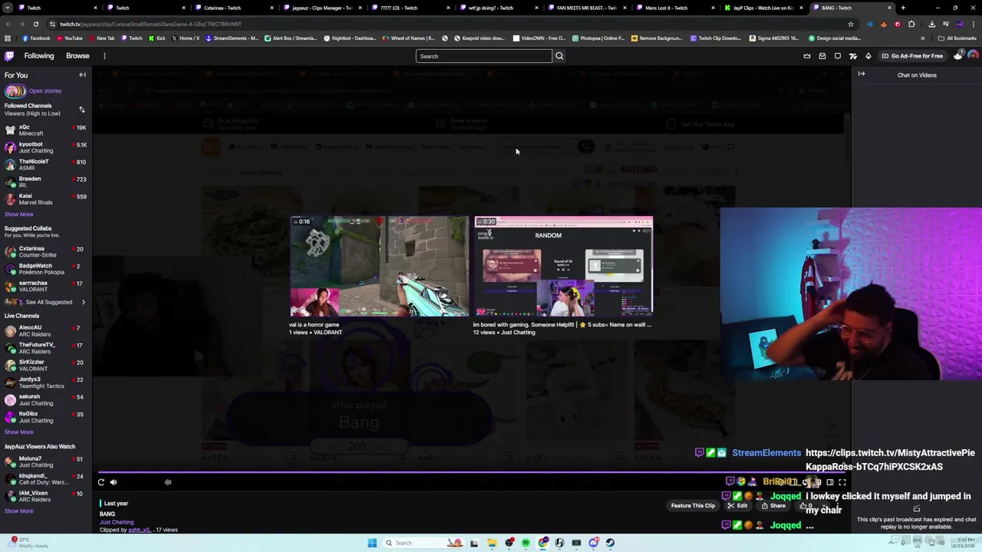Open Just Chatting category link
The height and width of the screenshot is (552, 982).
click(117, 522)
